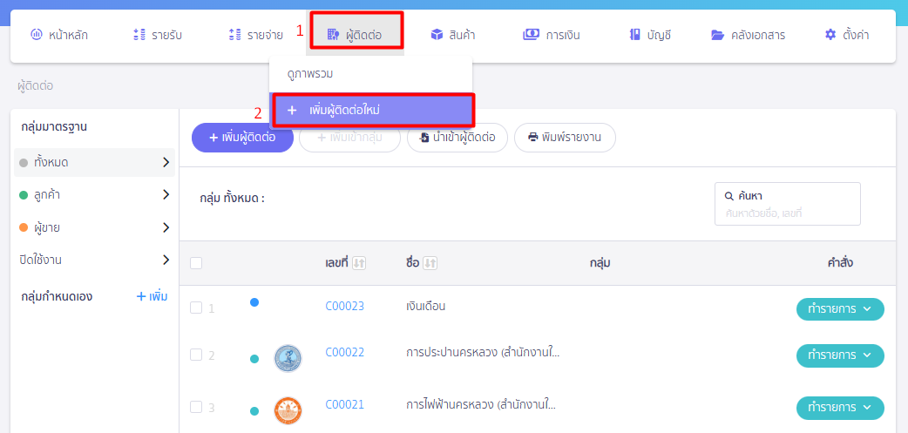The width and height of the screenshot is (908, 433).
Task: Click the บัญชี ledger book icon
Action: click(634, 35)
